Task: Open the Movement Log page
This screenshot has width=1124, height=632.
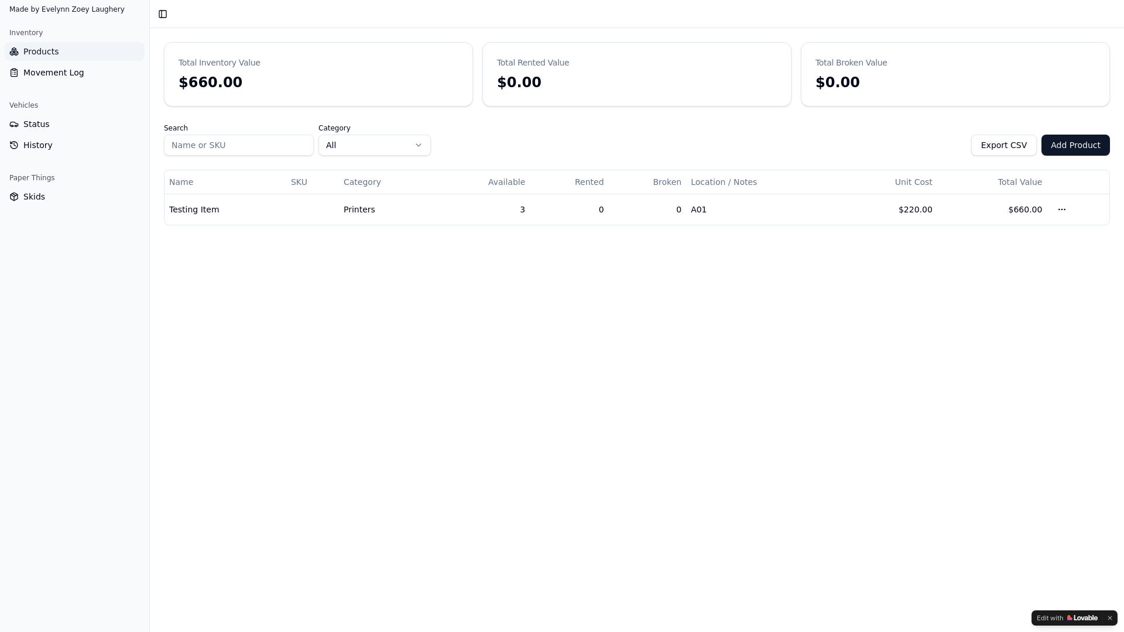Action: click(x=74, y=73)
